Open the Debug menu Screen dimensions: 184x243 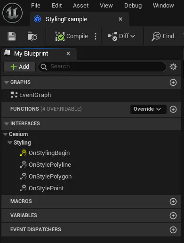coord(133,6)
